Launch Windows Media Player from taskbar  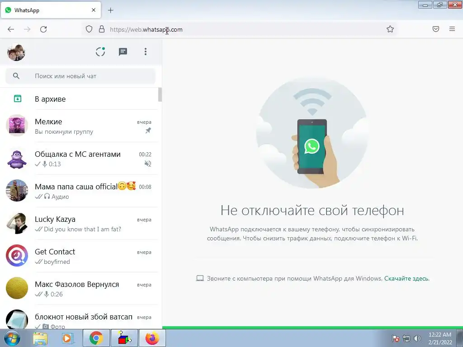pyautogui.click(x=67, y=338)
